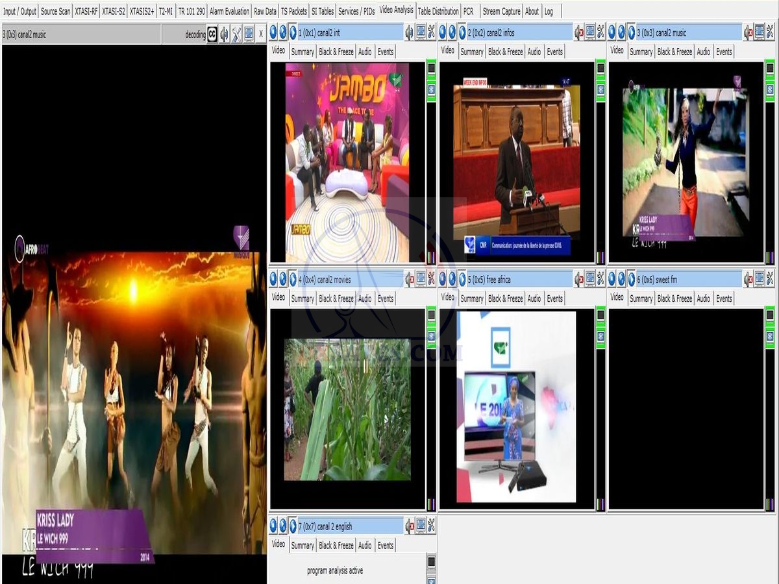Open tools settings for canal2 infos

tap(600, 32)
